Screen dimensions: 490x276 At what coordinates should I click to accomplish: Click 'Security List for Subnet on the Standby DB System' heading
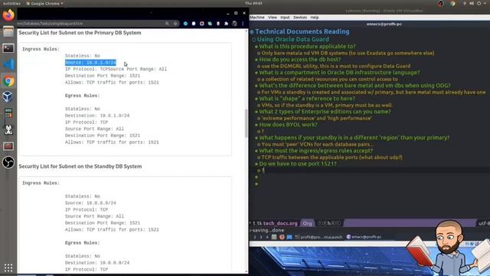[80, 166]
